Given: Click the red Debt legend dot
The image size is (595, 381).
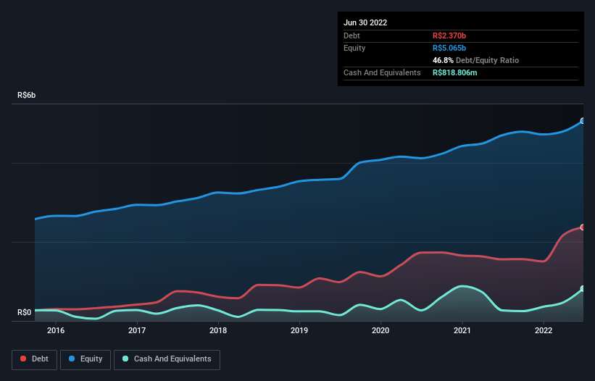Looking at the screenshot, I should pyautogui.click(x=23, y=359).
